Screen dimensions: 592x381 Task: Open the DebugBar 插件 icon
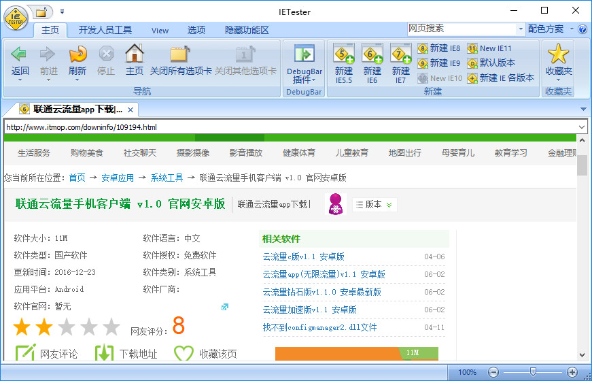click(304, 53)
